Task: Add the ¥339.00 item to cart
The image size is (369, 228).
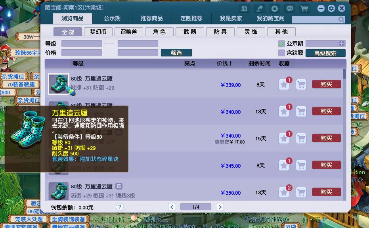Action: tap(301, 84)
